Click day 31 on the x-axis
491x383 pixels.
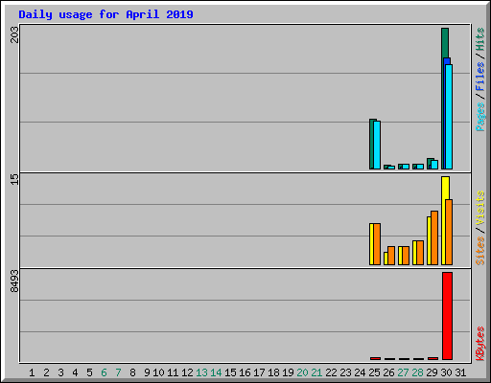(x=460, y=372)
